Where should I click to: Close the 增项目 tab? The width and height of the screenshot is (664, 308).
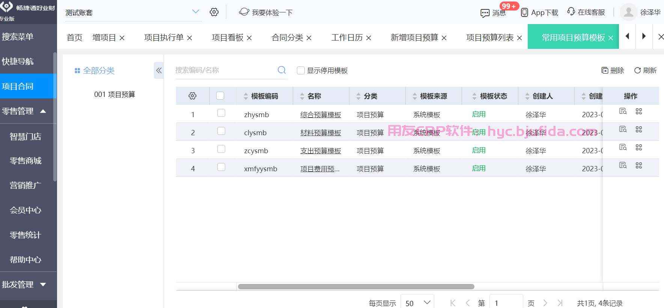(x=122, y=38)
